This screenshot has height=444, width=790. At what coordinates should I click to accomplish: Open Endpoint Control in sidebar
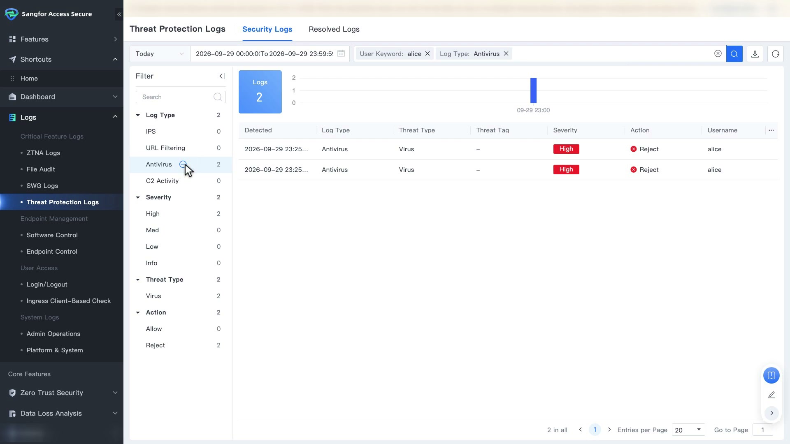52,251
